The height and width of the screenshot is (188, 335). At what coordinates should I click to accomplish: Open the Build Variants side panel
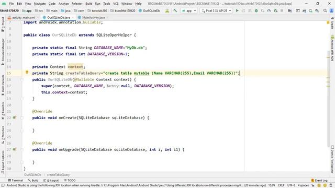3,85
